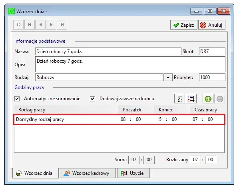Add a work hours row with green plus

click(x=208, y=99)
